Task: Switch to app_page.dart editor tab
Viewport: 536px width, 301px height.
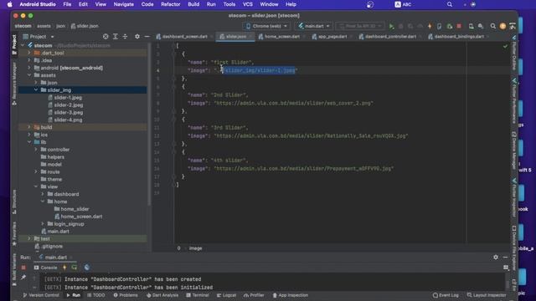Action: [332, 37]
